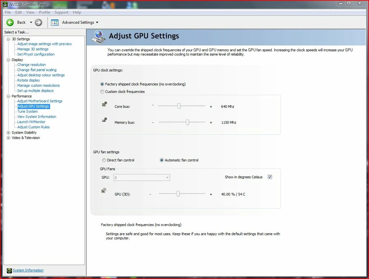Viewport: 369px width, 279px height.
Task: Open the System Information link
Action: pos(28,270)
